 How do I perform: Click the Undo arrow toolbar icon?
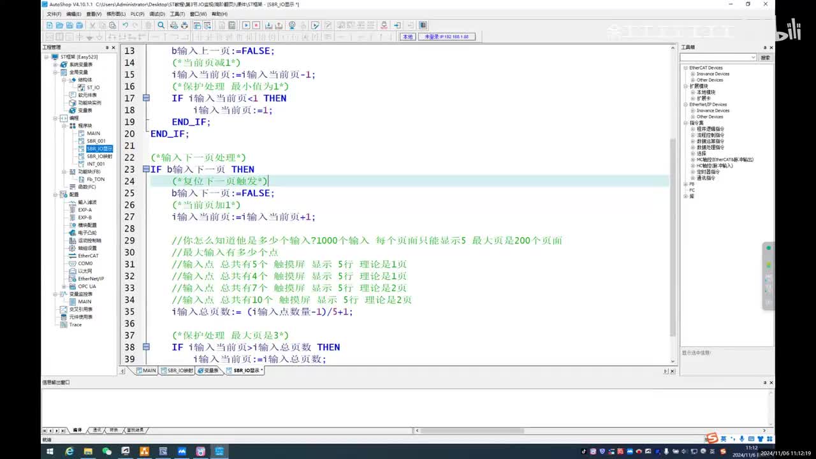pos(126,25)
